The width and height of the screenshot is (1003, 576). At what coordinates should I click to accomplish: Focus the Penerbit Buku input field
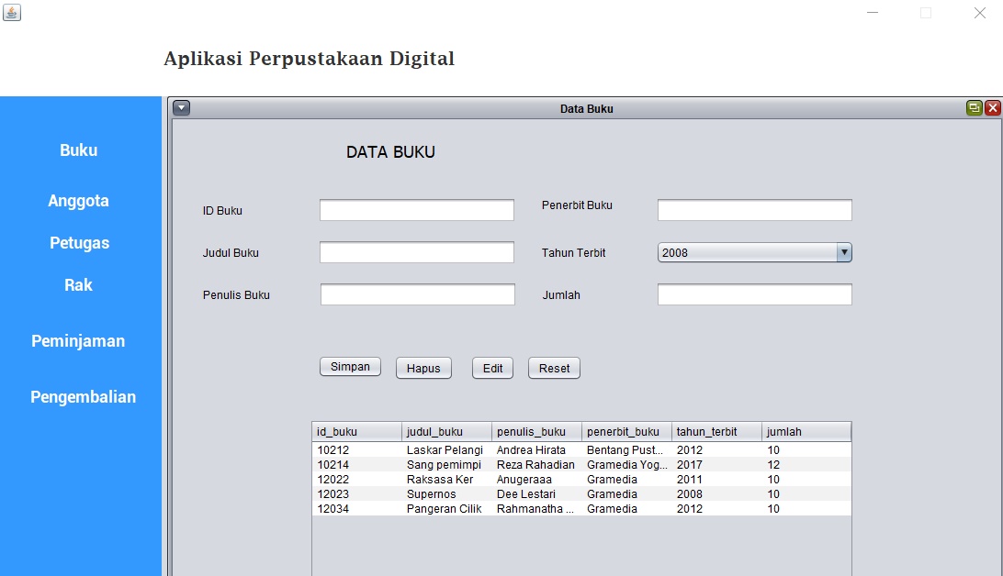coord(754,210)
